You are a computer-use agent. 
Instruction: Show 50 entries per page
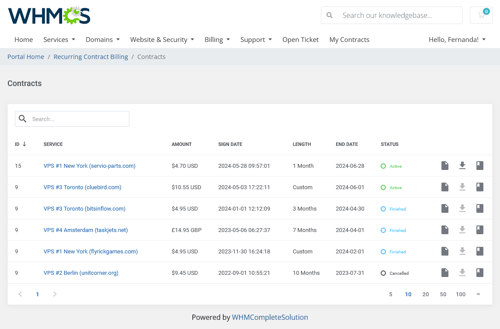click(x=443, y=294)
